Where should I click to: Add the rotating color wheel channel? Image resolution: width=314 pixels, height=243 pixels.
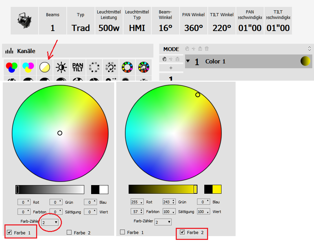(143, 67)
